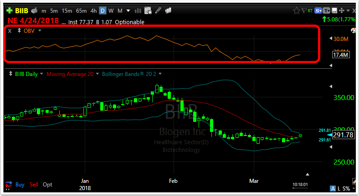Click the RT real-time indicator
Viewport: 359px width, 196px height.
click(310, 11)
